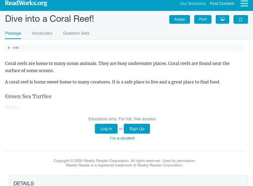Switch to the Vocabulary tab
The image size is (253, 186).
coord(42,33)
